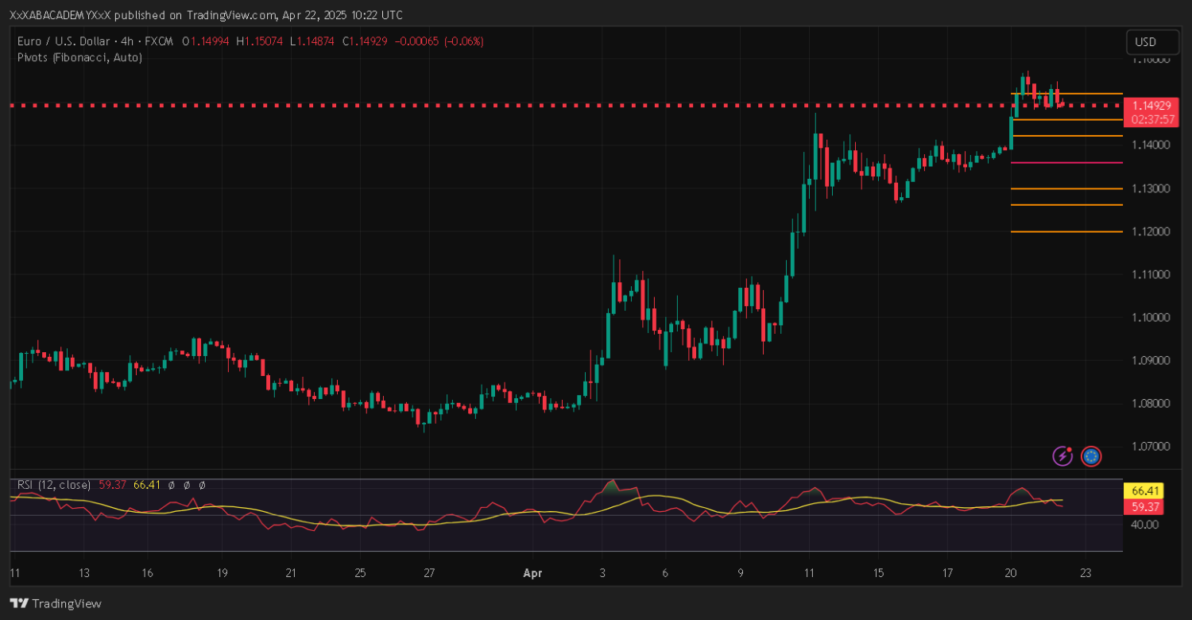1192x620 pixels.
Task: Click the 11 date label at axis start
Action: pyautogui.click(x=15, y=572)
